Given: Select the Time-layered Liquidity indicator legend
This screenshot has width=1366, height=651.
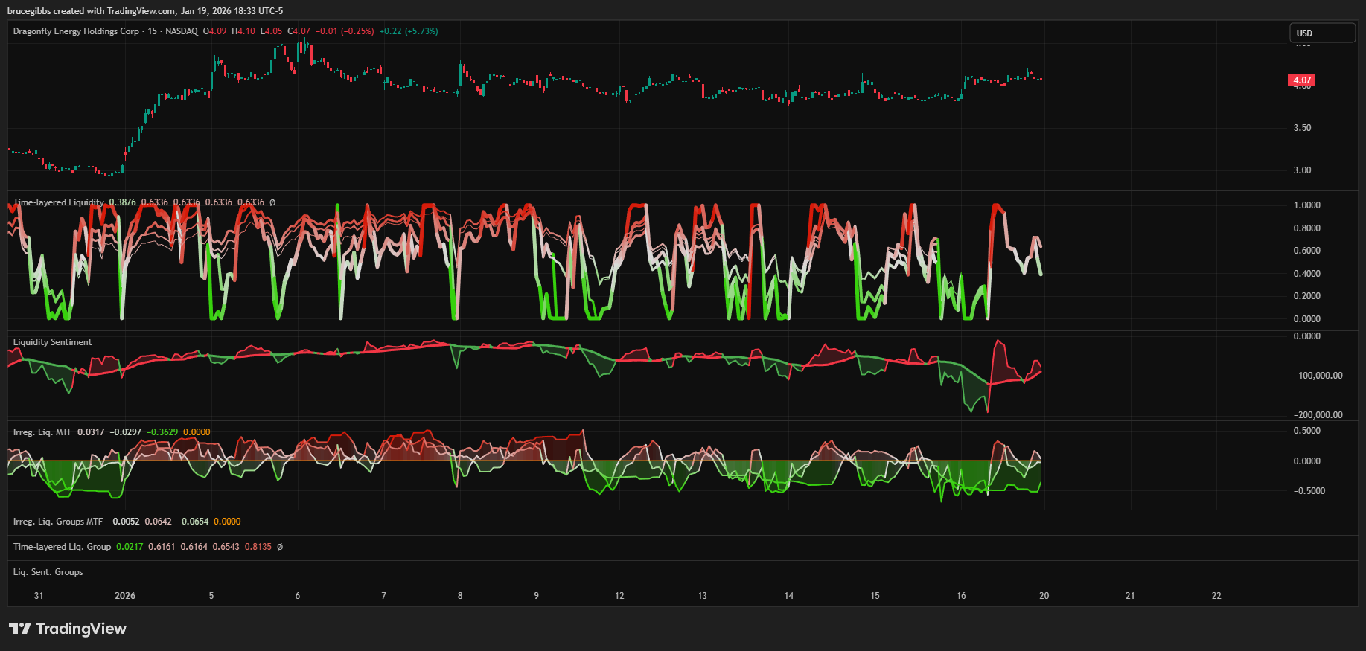Looking at the screenshot, I should click(59, 202).
